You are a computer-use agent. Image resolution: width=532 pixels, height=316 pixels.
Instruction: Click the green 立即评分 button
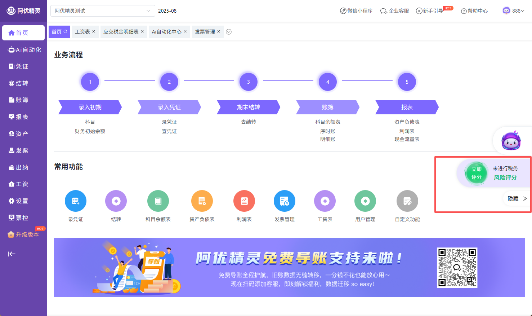click(x=476, y=173)
